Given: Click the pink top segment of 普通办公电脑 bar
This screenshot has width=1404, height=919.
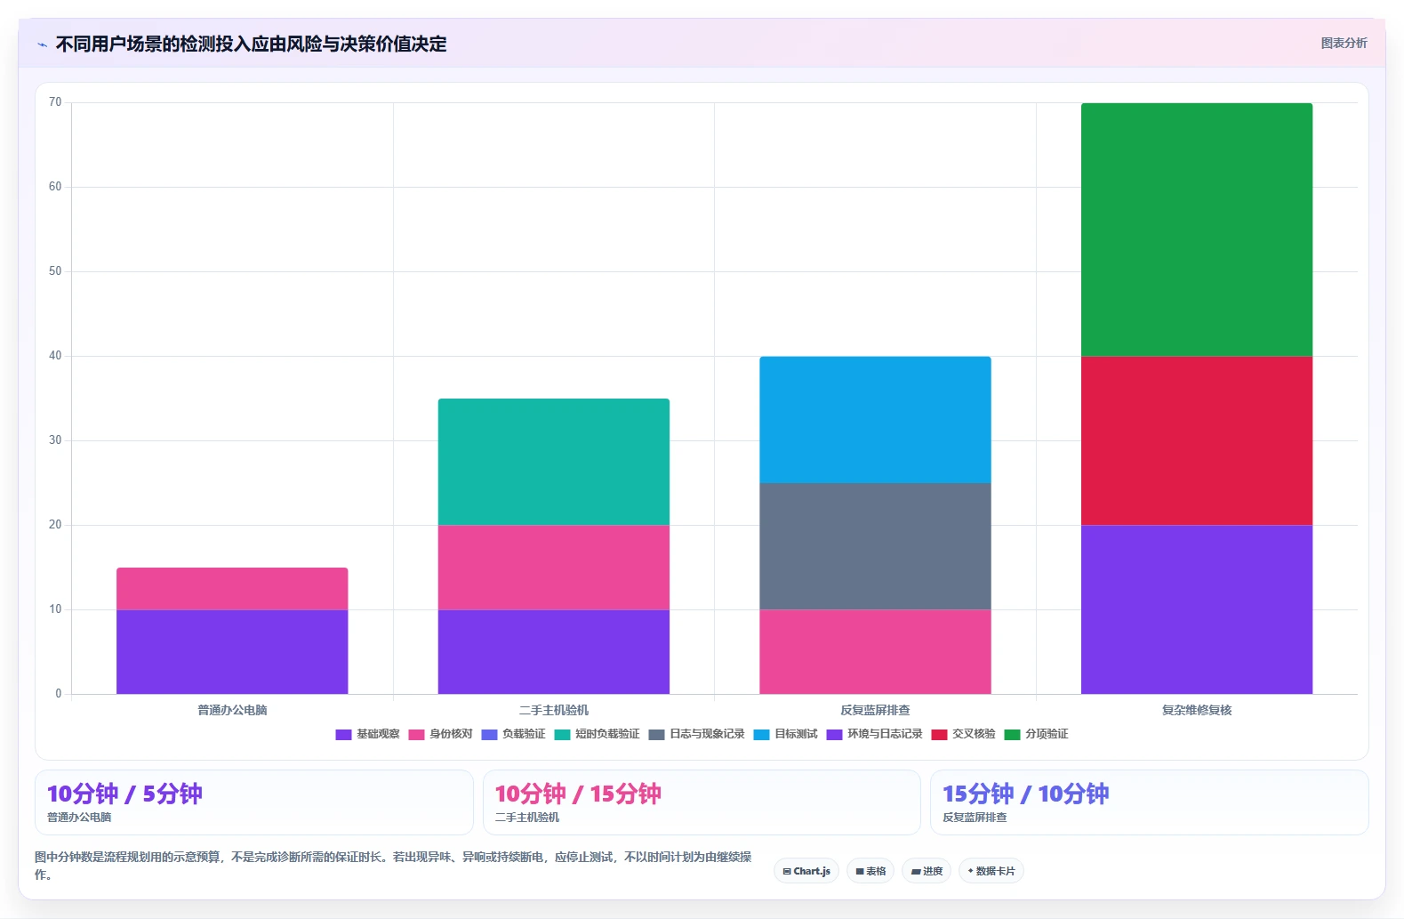Looking at the screenshot, I should coord(232,588).
